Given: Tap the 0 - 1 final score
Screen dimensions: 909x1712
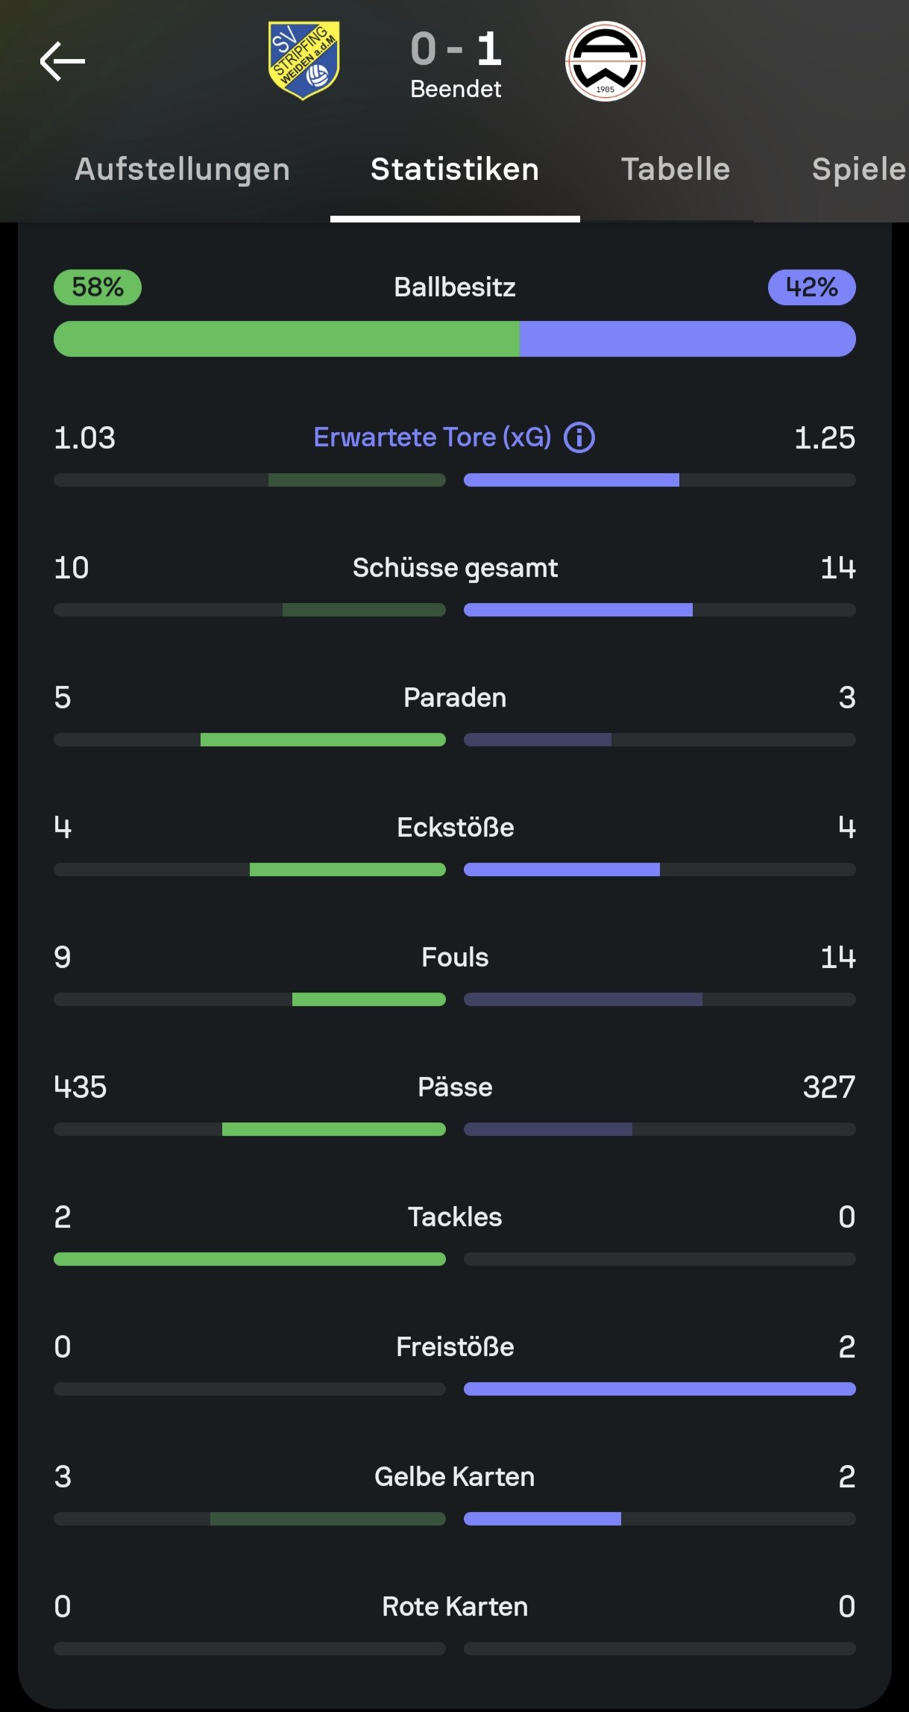Looking at the screenshot, I should pyautogui.click(x=456, y=49).
